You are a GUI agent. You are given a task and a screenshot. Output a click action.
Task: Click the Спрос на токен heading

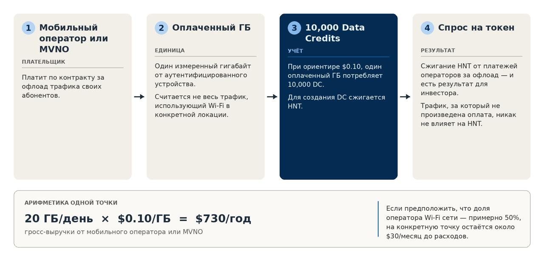point(476,28)
